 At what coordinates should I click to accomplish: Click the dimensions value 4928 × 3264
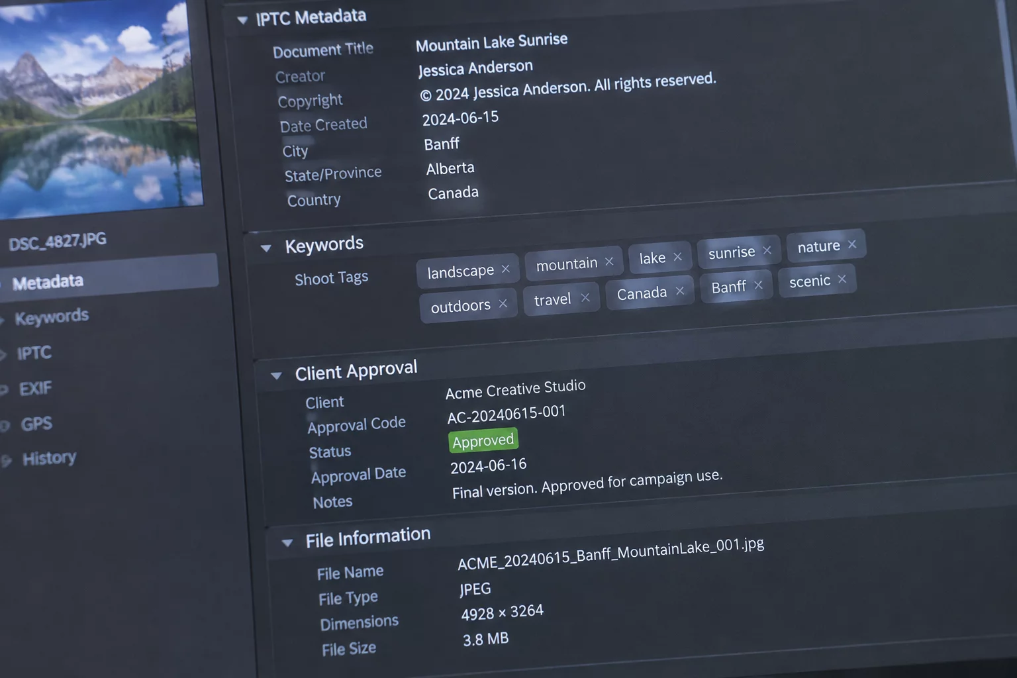pyautogui.click(x=503, y=612)
